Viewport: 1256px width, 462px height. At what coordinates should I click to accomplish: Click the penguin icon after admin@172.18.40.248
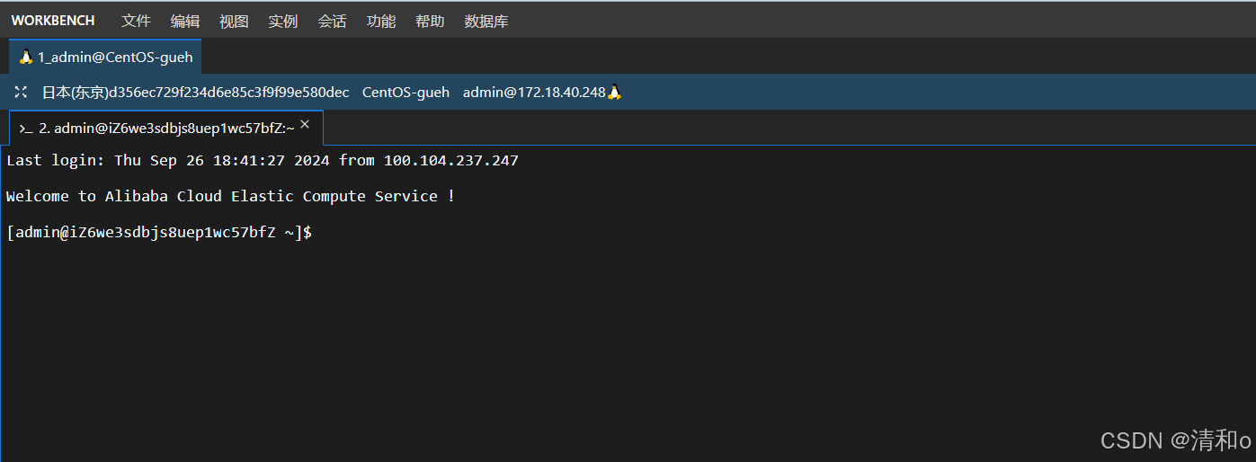(x=615, y=92)
